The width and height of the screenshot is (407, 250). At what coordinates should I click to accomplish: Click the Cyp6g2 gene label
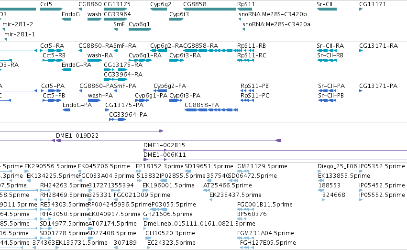tap(161, 4)
